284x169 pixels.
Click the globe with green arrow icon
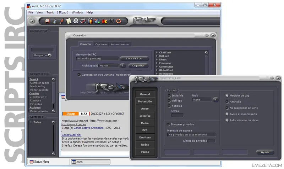pyautogui.click(x=97, y=21)
